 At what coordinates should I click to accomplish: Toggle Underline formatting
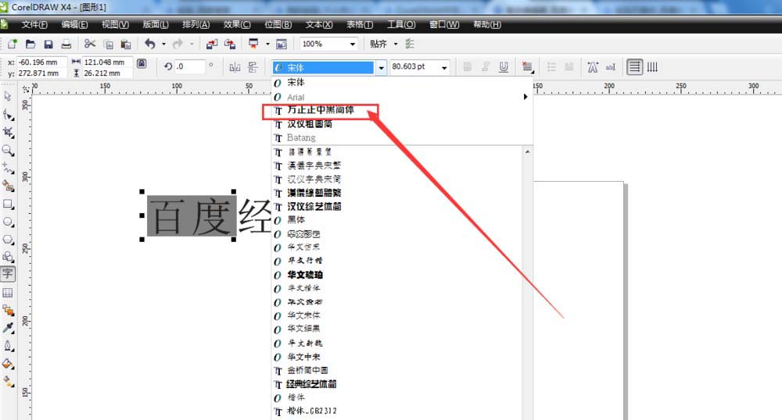[x=504, y=67]
